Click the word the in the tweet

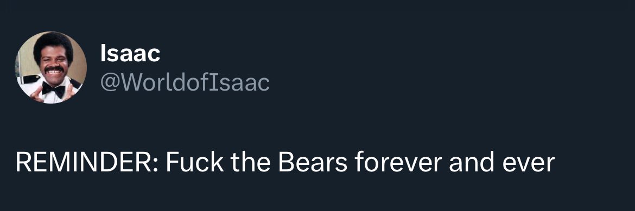point(250,162)
